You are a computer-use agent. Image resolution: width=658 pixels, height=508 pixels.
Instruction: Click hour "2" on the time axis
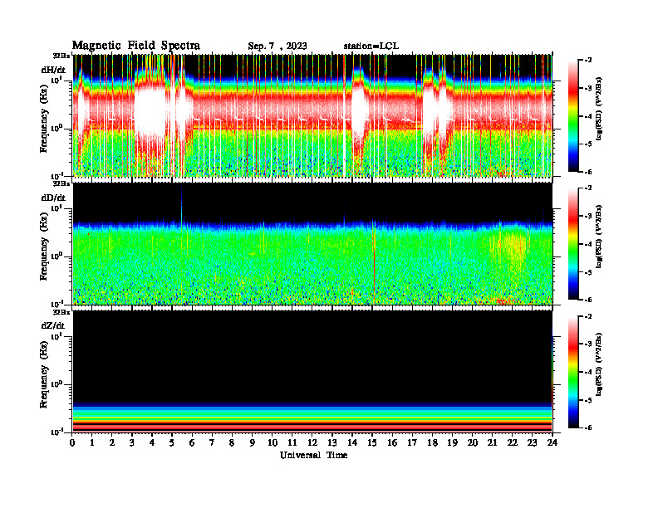(x=112, y=442)
